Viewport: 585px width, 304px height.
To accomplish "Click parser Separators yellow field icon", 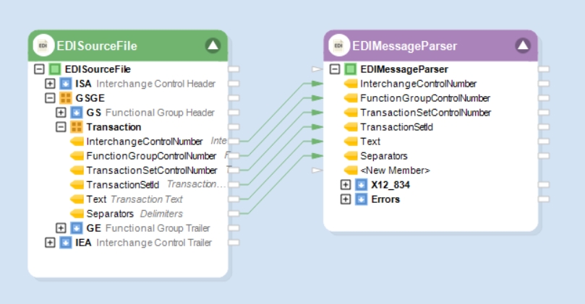I will [350, 156].
